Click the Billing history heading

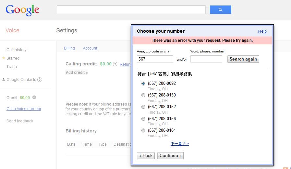[81, 131]
